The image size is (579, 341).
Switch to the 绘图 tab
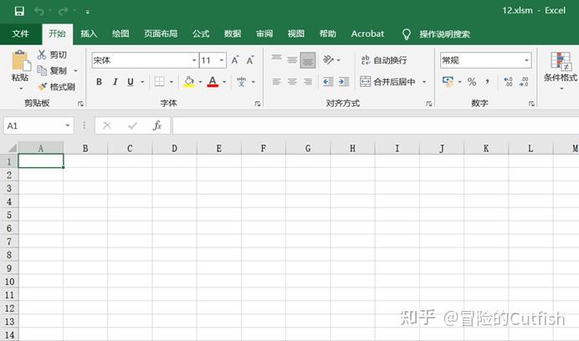point(120,34)
